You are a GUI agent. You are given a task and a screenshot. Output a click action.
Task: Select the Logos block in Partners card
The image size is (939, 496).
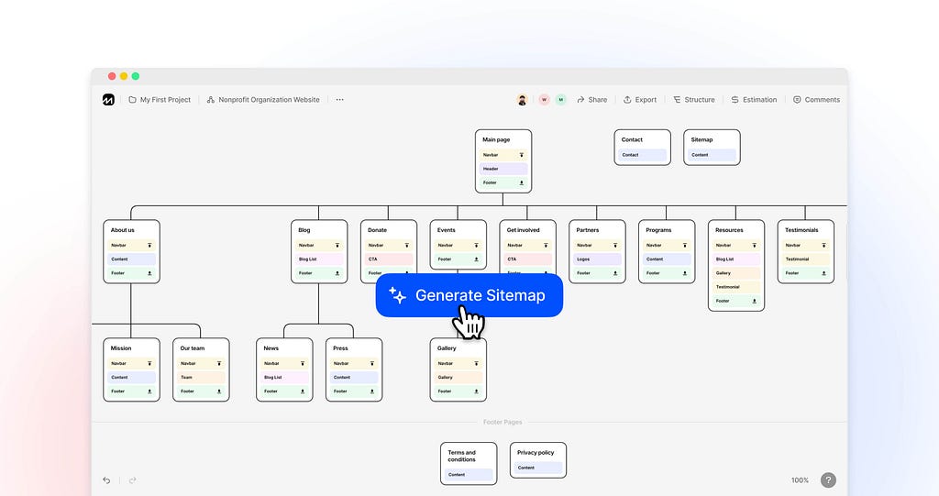pyautogui.click(x=597, y=259)
